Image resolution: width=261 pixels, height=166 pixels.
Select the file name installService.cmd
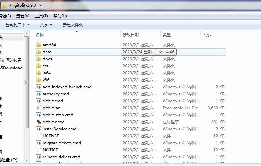pos(60,129)
